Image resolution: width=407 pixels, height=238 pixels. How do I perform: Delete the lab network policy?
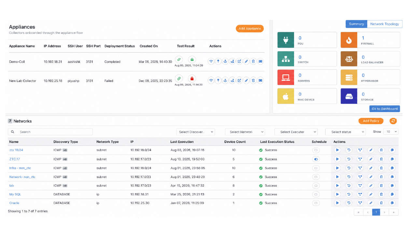pyautogui.click(x=381, y=186)
